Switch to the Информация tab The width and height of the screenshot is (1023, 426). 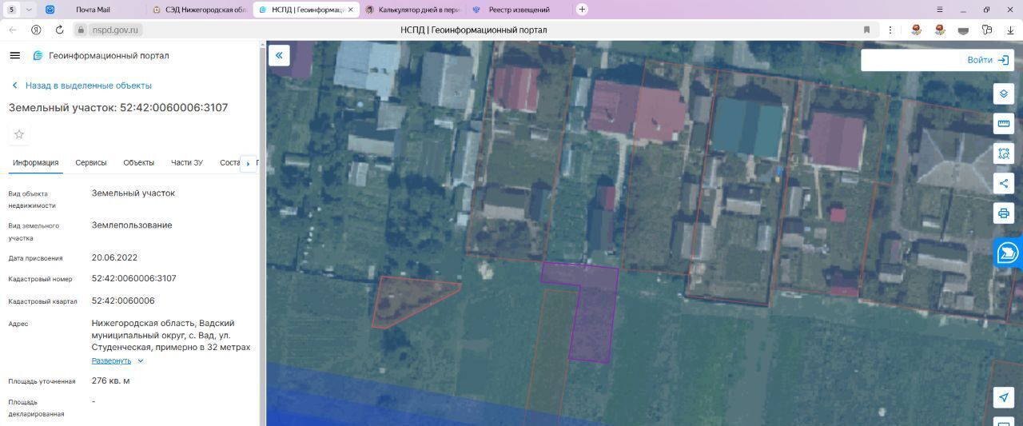click(x=35, y=162)
